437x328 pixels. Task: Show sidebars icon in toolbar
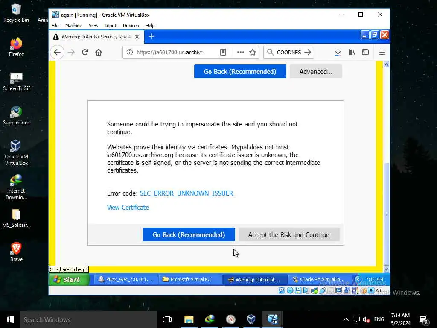(365, 52)
